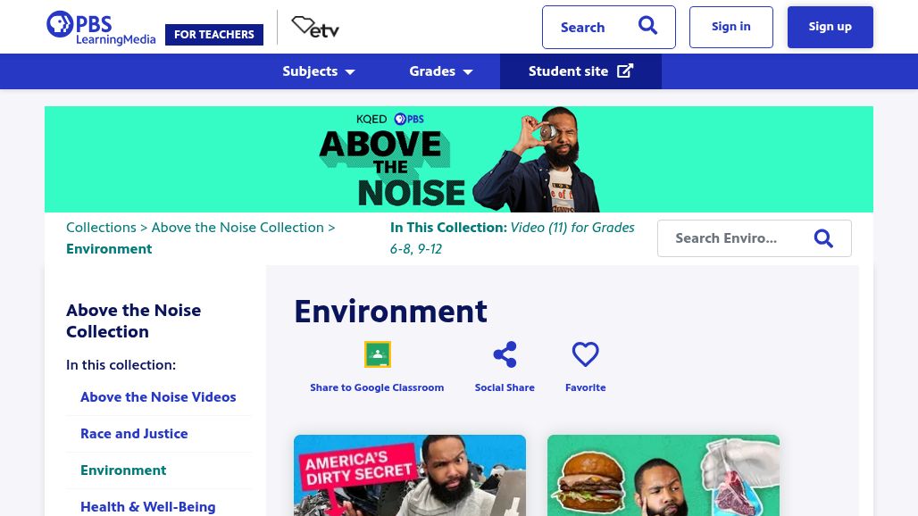This screenshot has height=516, width=918.
Task: Click the Favorite heart icon
Action: click(x=586, y=354)
